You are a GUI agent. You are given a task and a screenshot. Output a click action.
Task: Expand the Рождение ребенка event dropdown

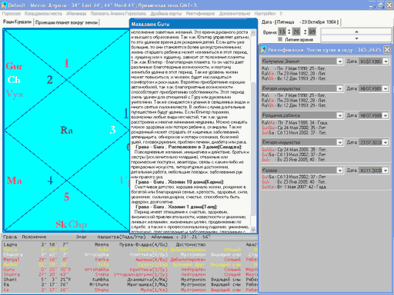point(339,115)
